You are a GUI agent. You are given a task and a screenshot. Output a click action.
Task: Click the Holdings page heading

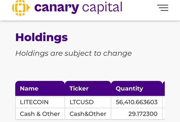tap(42, 37)
